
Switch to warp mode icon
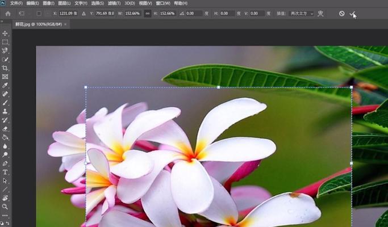tap(320, 14)
